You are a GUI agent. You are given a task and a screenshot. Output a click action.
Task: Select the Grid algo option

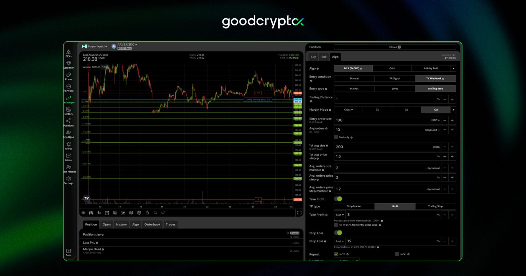pos(392,68)
